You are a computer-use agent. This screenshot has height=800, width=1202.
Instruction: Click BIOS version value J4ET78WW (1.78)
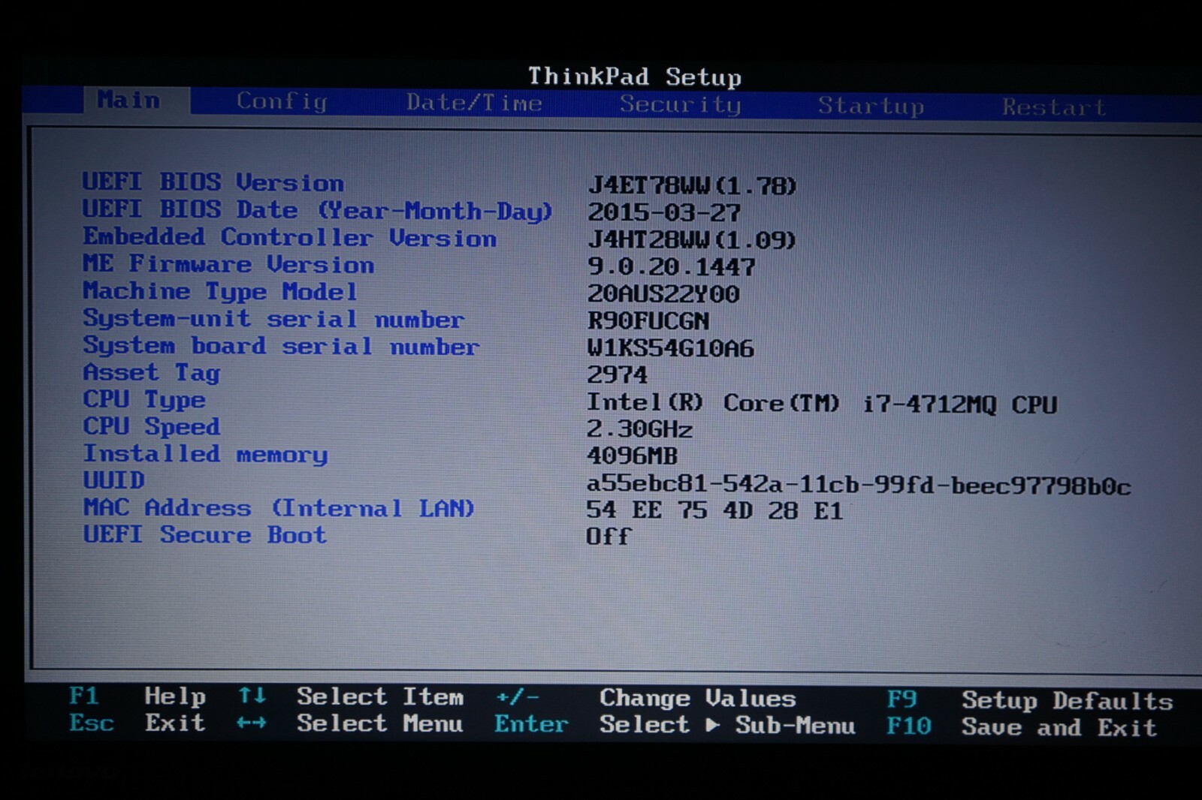pyautogui.click(x=692, y=185)
